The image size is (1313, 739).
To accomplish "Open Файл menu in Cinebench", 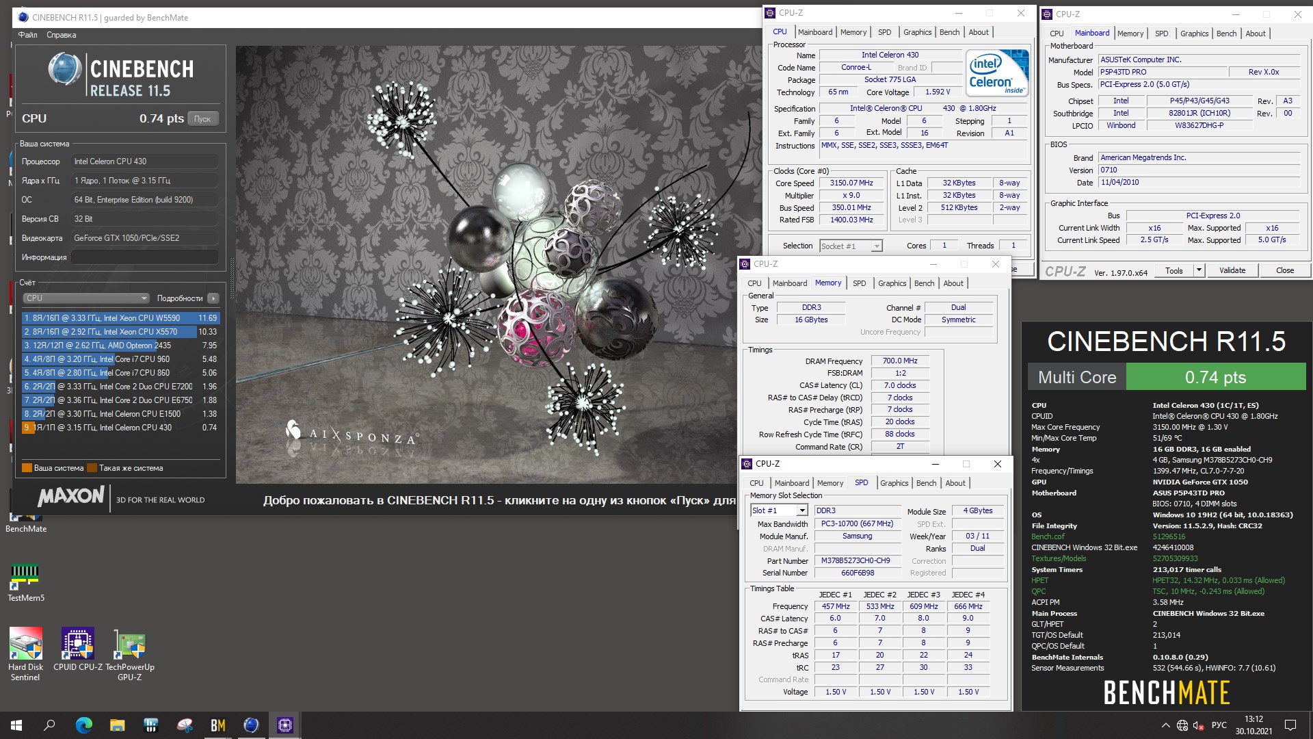I will click(x=28, y=35).
